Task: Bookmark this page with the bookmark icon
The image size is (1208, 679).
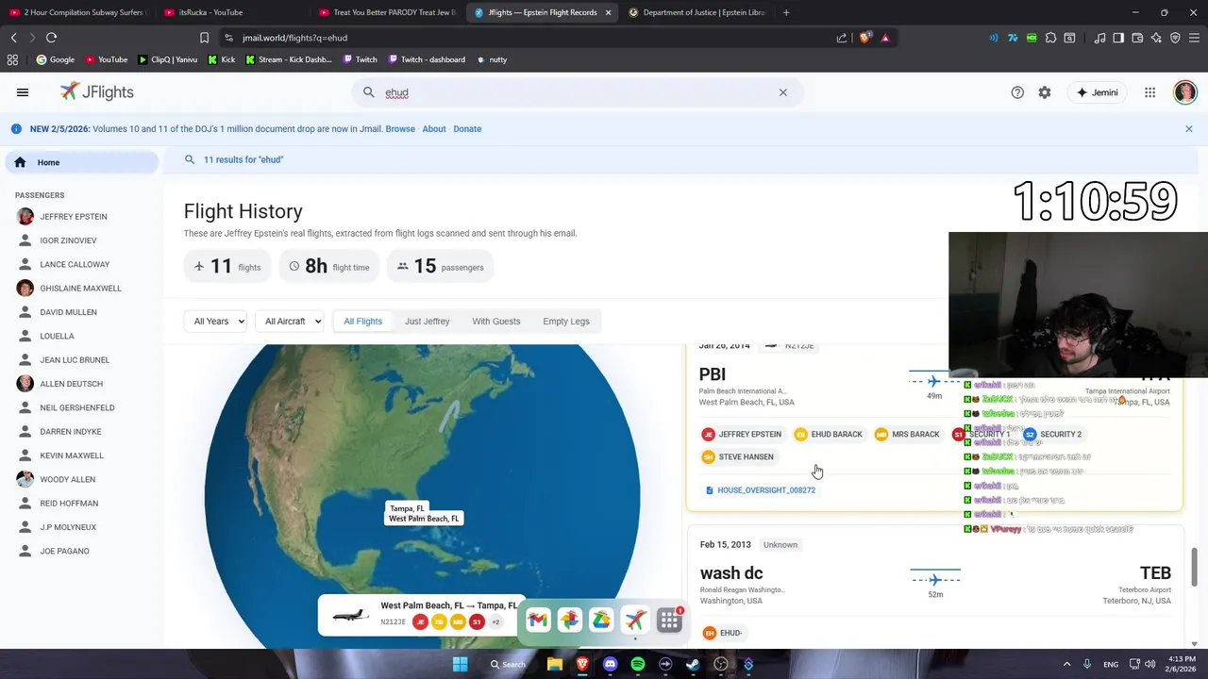Action: pyautogui.click(x=204, y=38)
